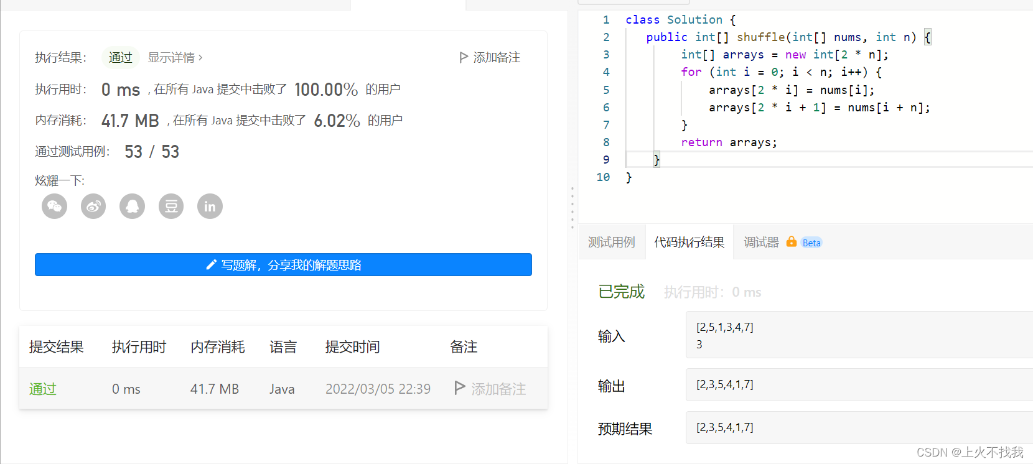Click the 通过 result badge

coord(121,57)
